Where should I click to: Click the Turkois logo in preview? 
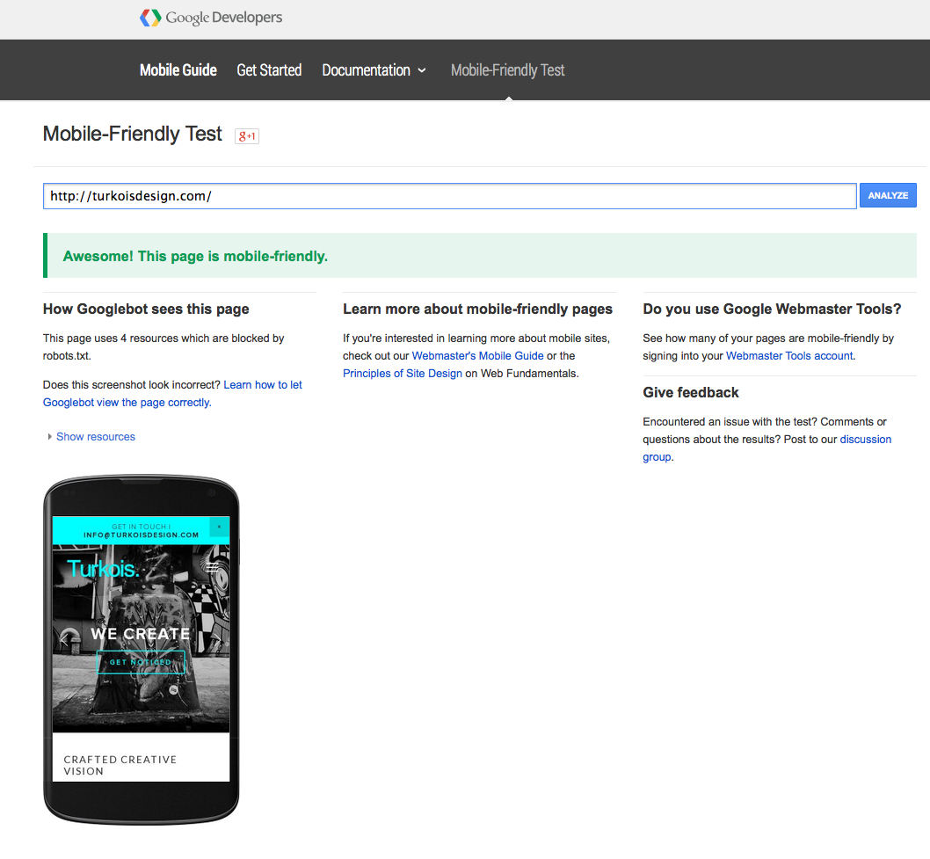(x=103, y=568)
